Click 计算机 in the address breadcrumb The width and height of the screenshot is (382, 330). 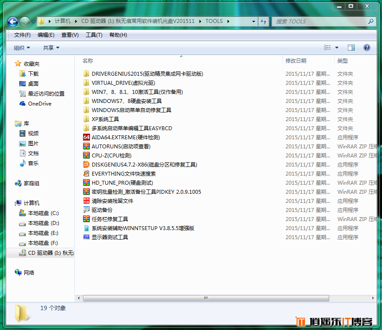(x=63, y=21)
